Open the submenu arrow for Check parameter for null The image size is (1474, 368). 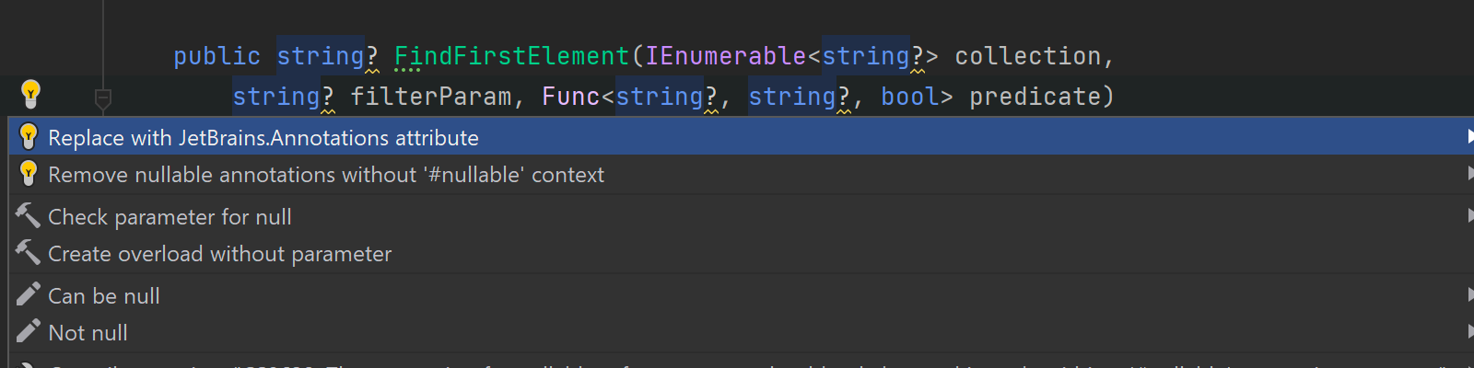[1468, 216]
